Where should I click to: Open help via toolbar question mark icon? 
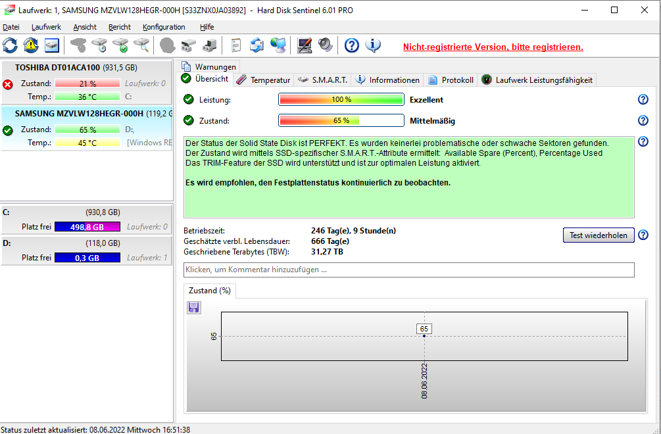click(x=352, y=45)
